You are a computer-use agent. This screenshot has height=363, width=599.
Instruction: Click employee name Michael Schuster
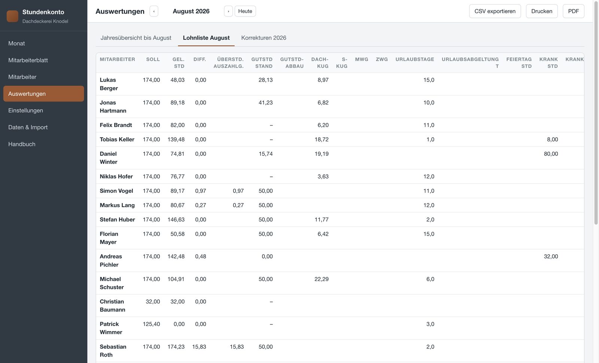pyautogui.click(x=112, y=283)
